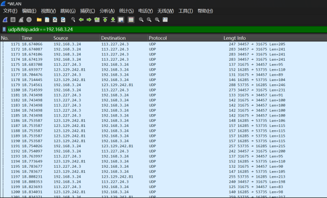Select packet 1191 with Len=215
The height and width of the screenshot is (198, 327).
pos(164,146)
